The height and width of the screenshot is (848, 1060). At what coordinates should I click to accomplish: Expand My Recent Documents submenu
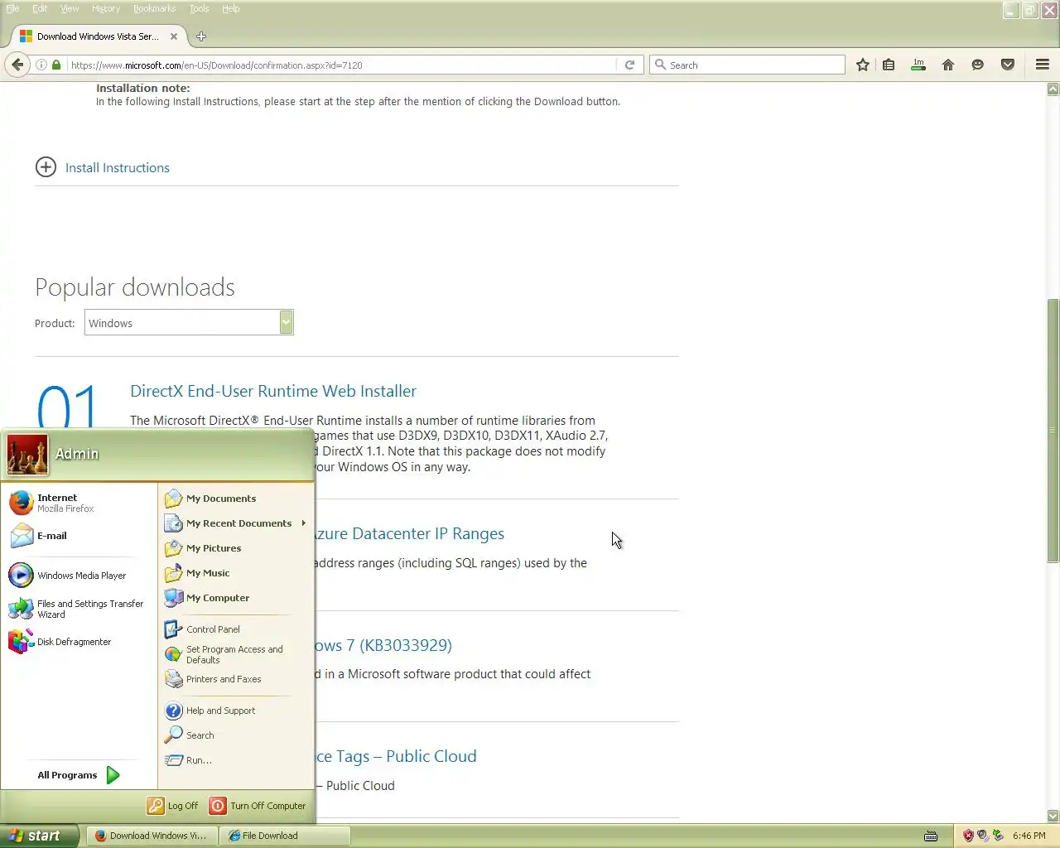pos(235,523)
